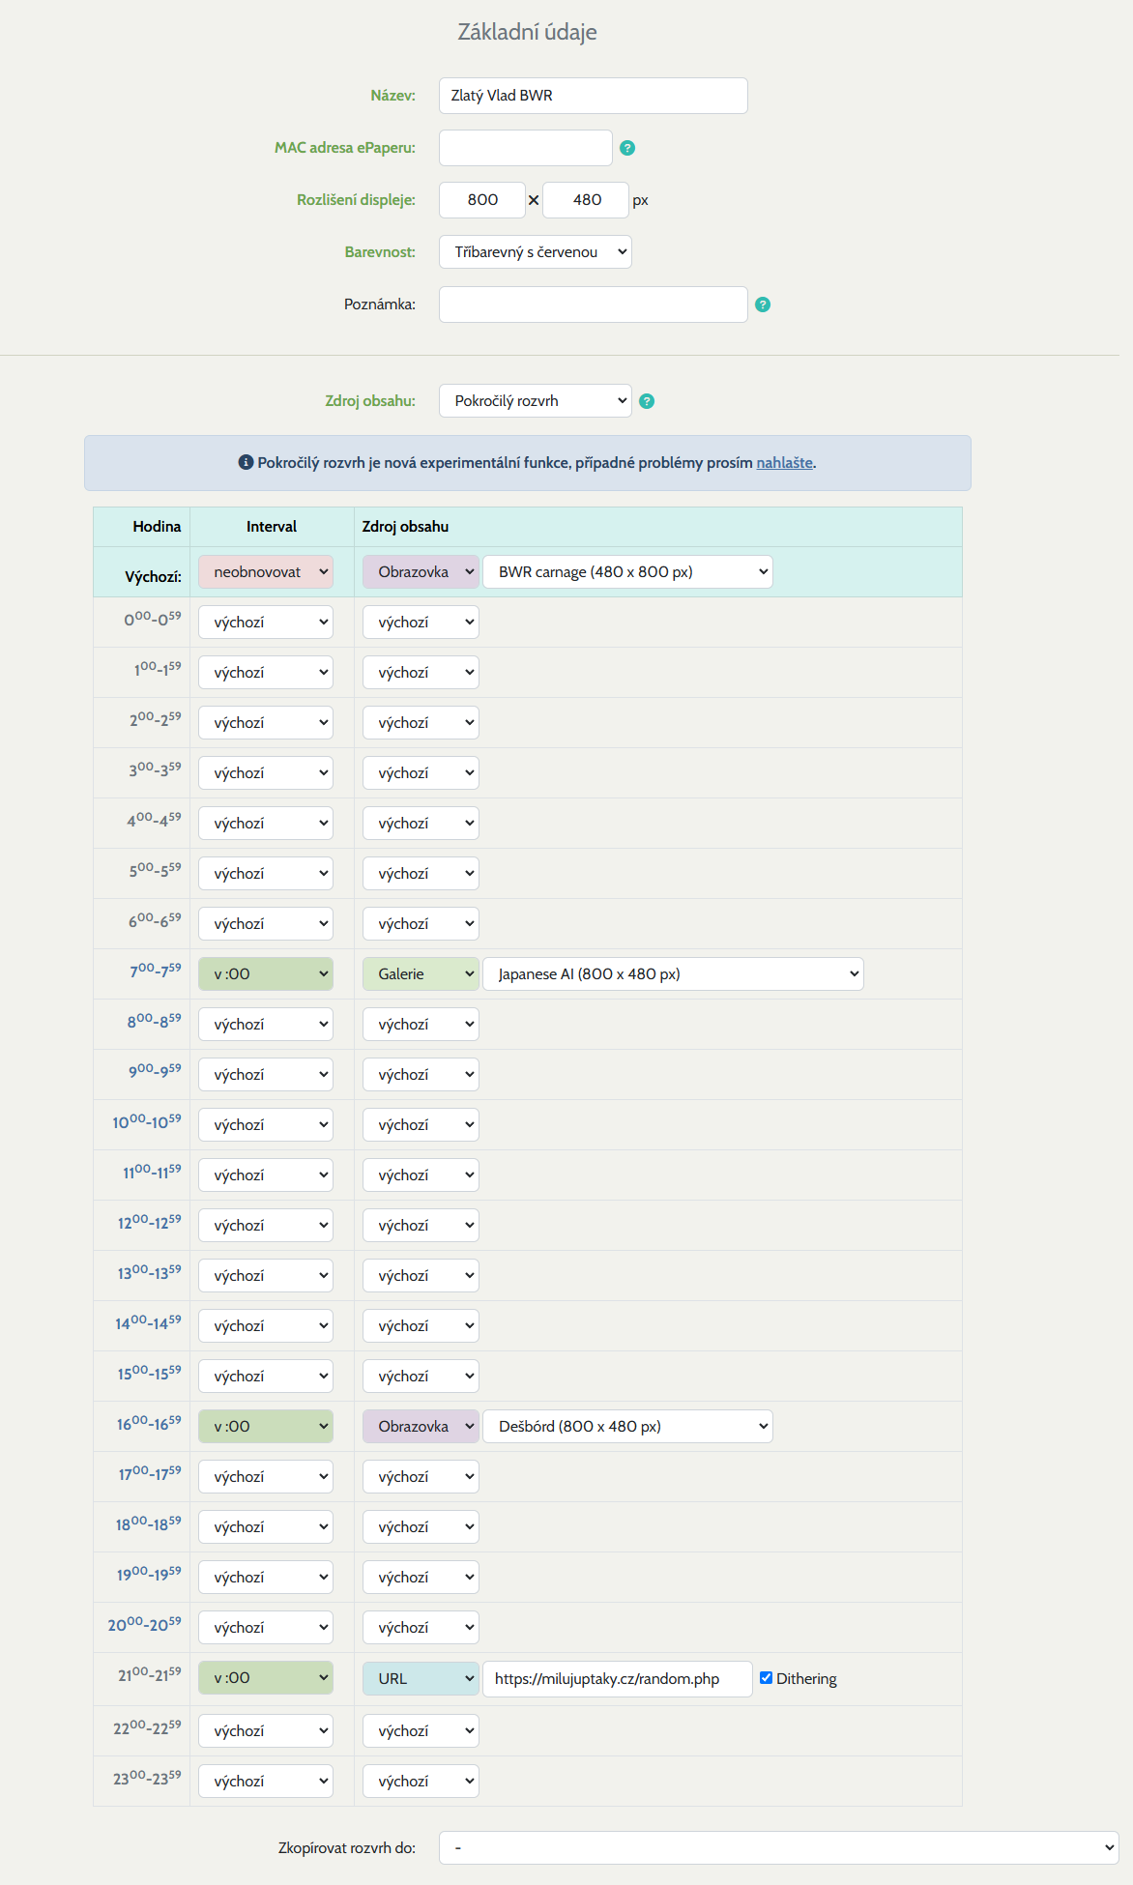1133x1885 pixels.
Task: Click help icon next to MAC adresa field
Action: point(627,148)
